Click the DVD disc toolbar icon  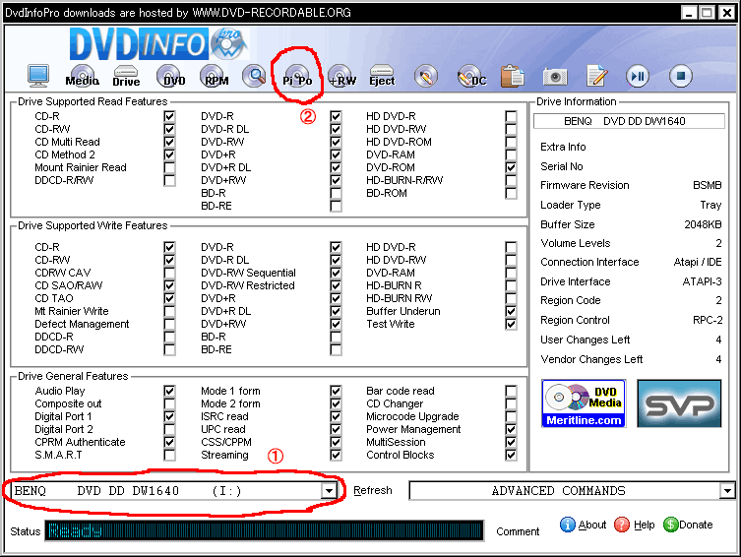[171, 76]
